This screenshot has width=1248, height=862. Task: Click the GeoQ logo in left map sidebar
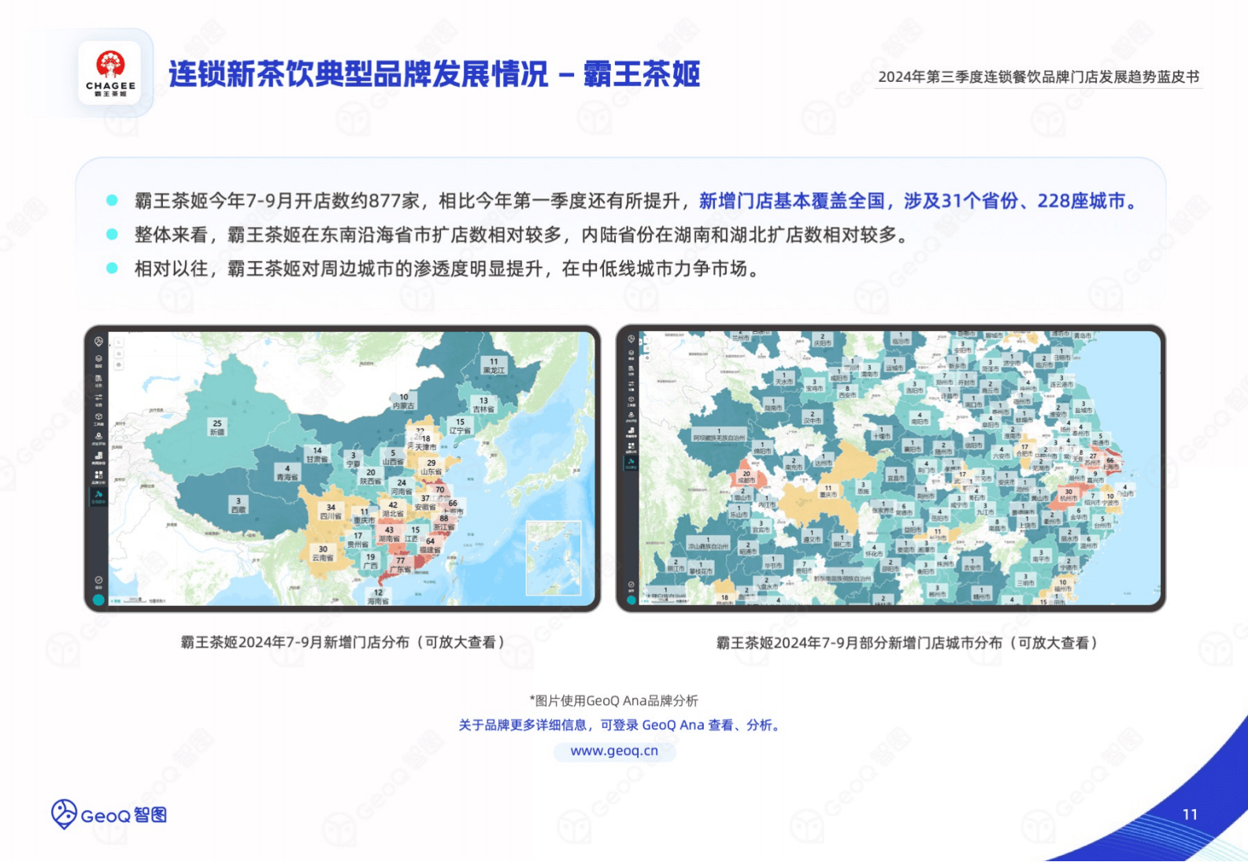98,341
